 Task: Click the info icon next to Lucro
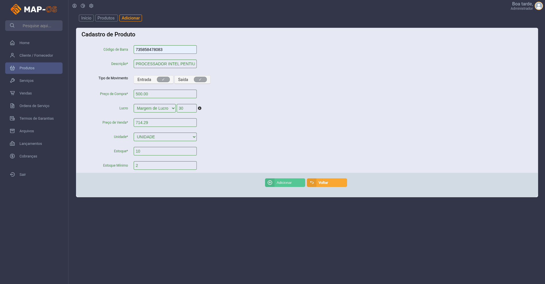pos(200,108)
